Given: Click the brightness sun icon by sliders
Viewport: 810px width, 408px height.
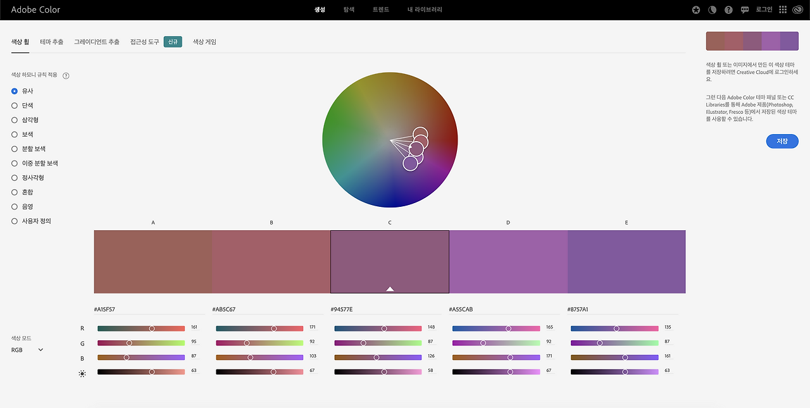Looking at the screenshot, I should tap(82, 374).
